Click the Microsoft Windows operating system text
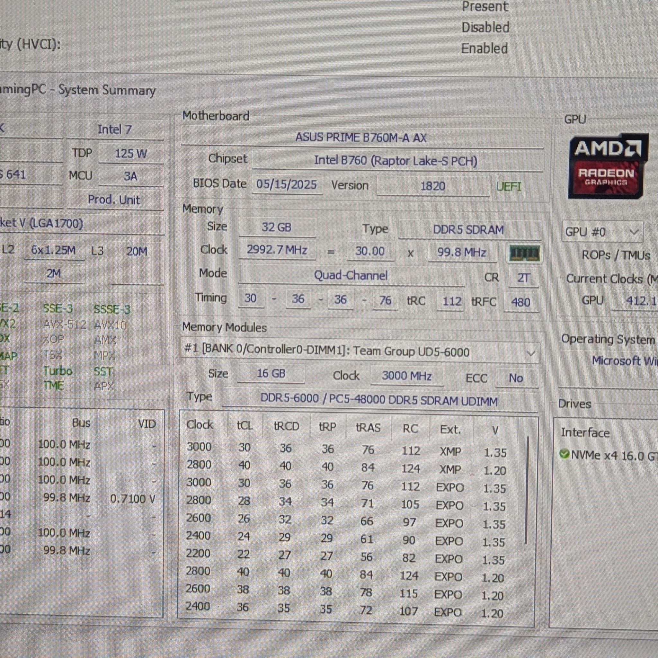This screenshot has height=658, width=658. coord(625,361)
